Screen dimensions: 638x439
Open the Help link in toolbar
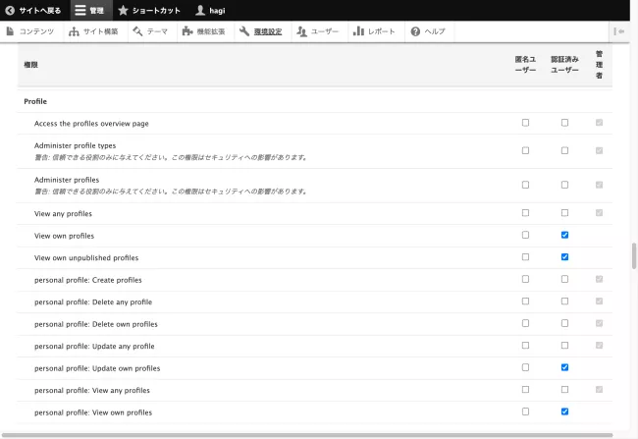[427, 31]
